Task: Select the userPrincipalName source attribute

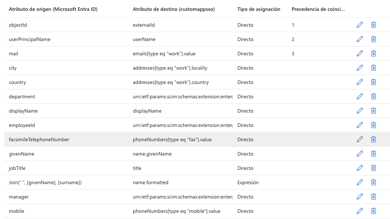Action: [x=29, y=39]
